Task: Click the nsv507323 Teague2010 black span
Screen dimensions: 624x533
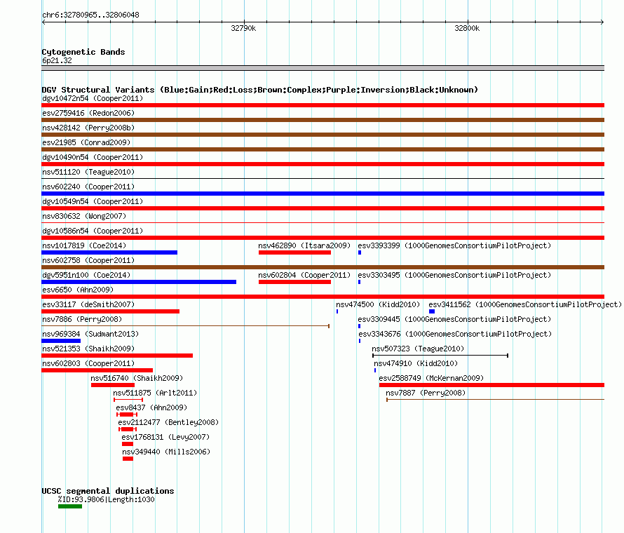Action: (440, 356)
